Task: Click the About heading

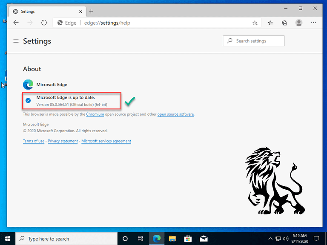Action: point(32,69)
